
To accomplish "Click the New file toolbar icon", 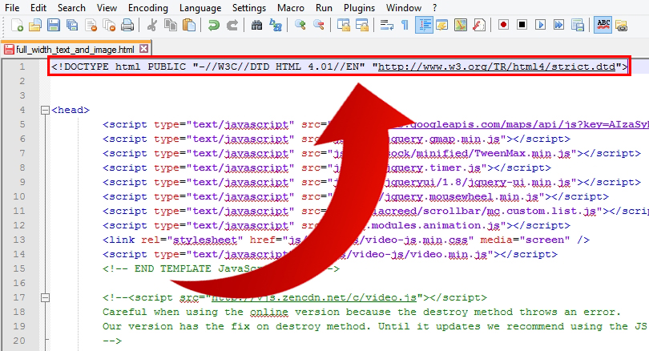I will tap(18, 26).
